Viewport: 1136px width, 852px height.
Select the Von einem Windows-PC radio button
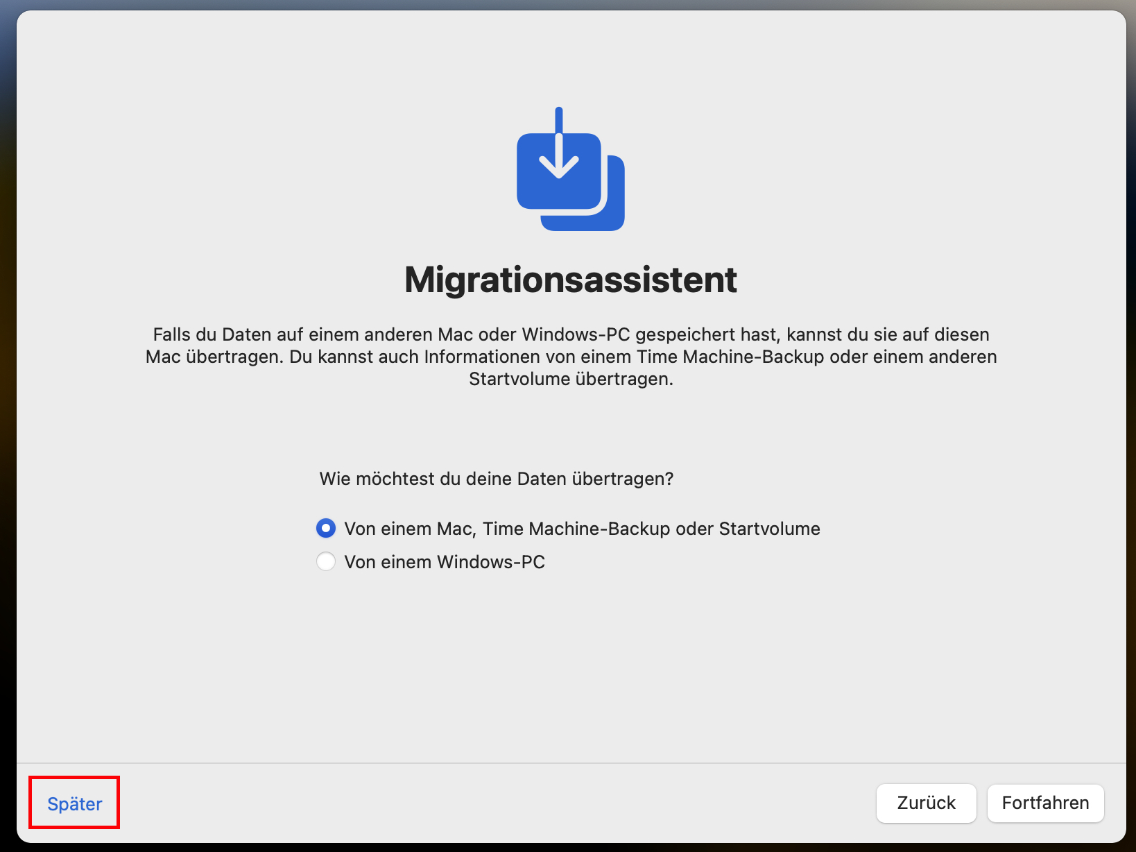326,561
